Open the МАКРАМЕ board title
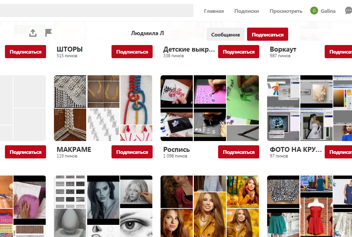The image size is (352, 237). (74, 149)
